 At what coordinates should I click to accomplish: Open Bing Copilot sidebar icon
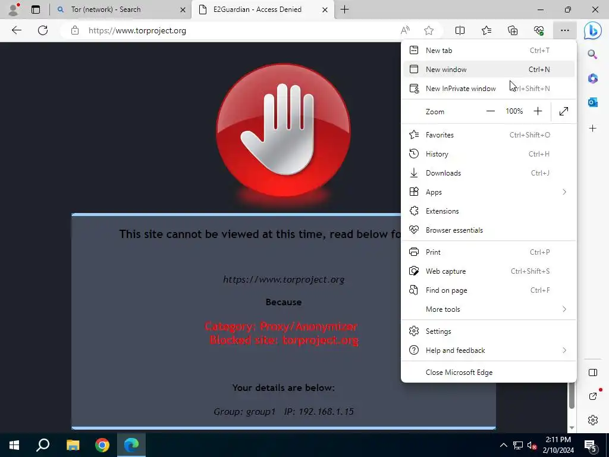point(593,30)
